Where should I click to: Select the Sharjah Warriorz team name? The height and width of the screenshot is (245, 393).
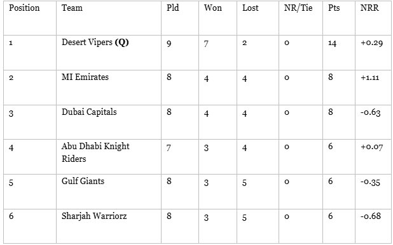click(94, 216)
